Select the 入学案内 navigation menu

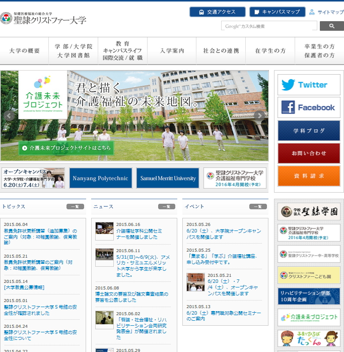(172, 51)
